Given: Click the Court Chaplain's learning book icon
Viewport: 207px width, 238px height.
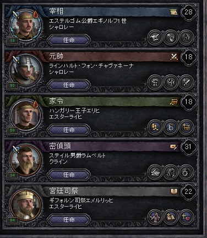Looking at the screenshot, I should click(174, 192).
